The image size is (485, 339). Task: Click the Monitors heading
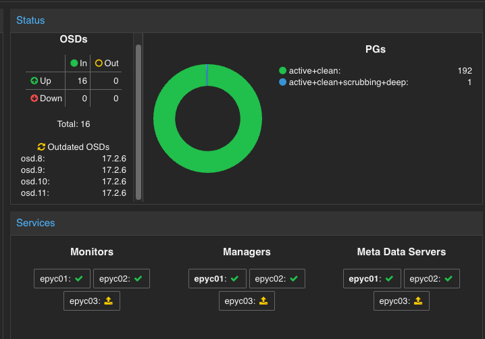point(92,252)
